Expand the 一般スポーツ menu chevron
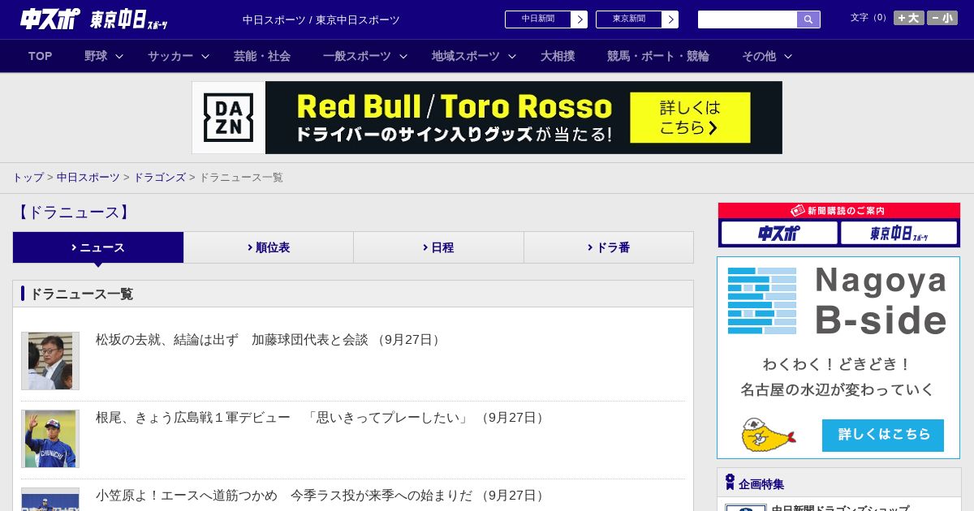Image resolution: width=974 pixels, height=511 pixels. point(403,57)
